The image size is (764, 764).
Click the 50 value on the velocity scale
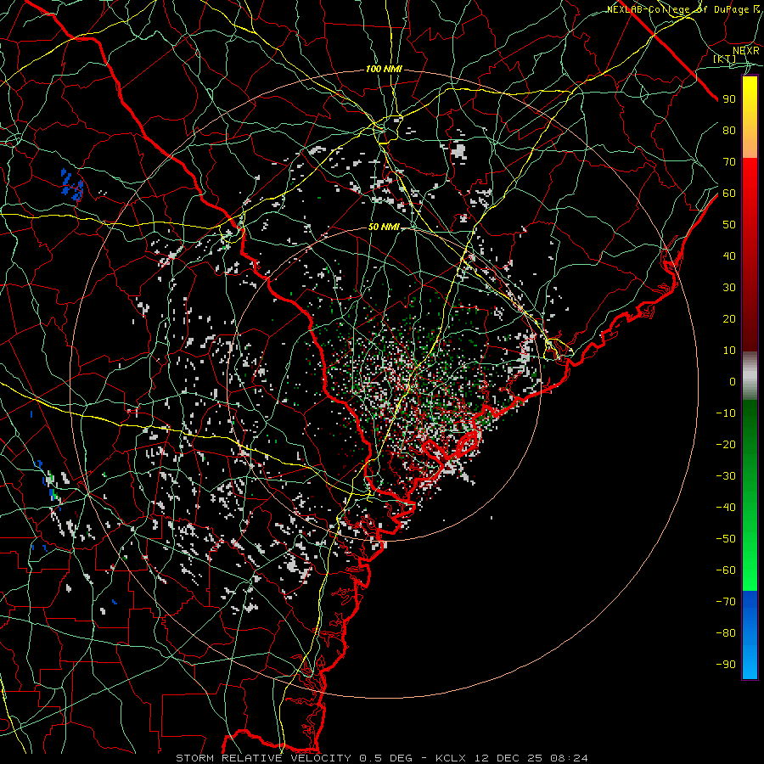pyautogui.click(x=729, y=225)
